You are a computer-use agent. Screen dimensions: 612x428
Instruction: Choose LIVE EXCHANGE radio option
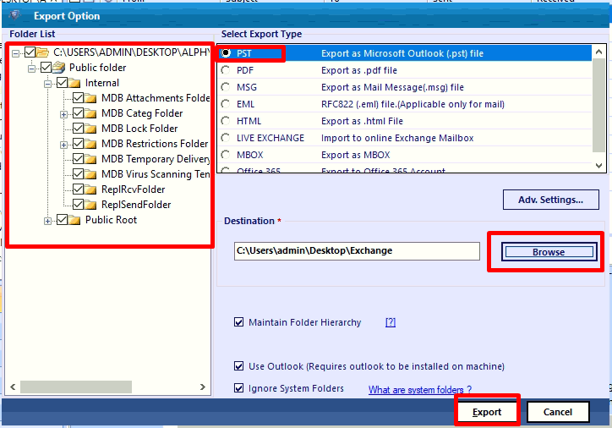click(x=226, y=138)
